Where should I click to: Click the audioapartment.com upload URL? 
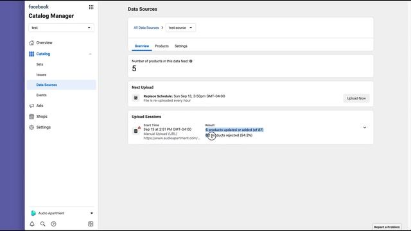coord(172,139)
